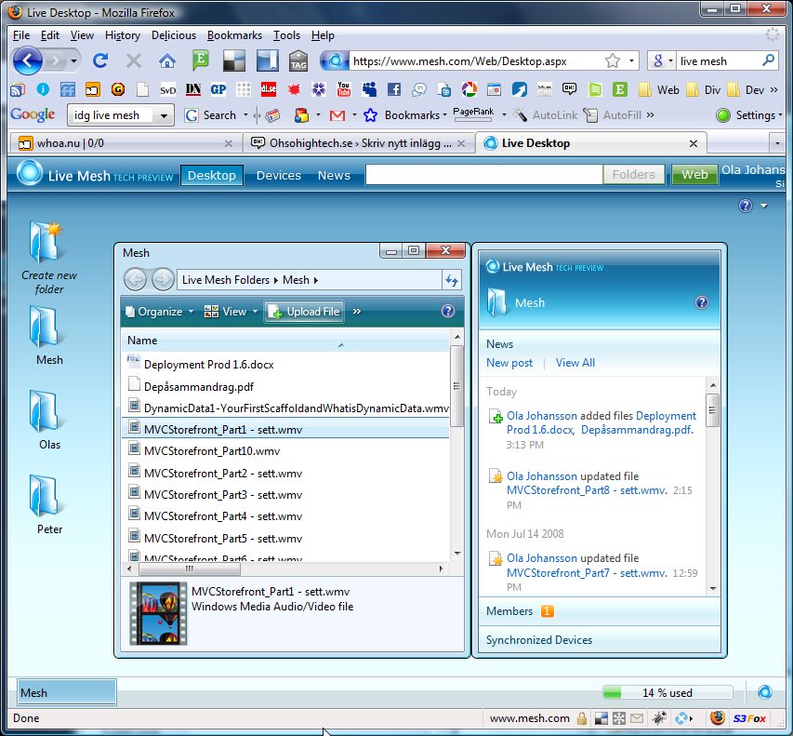The height and width of the screenshot is (736, 793).
Task: Expand the Google toolbar search box dropdown
Action: [164, 115]
